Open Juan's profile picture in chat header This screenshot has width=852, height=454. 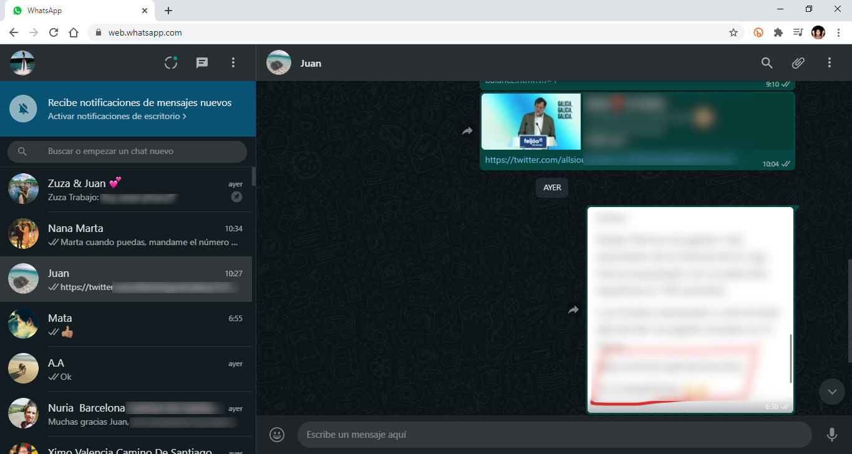pos(279,62)
